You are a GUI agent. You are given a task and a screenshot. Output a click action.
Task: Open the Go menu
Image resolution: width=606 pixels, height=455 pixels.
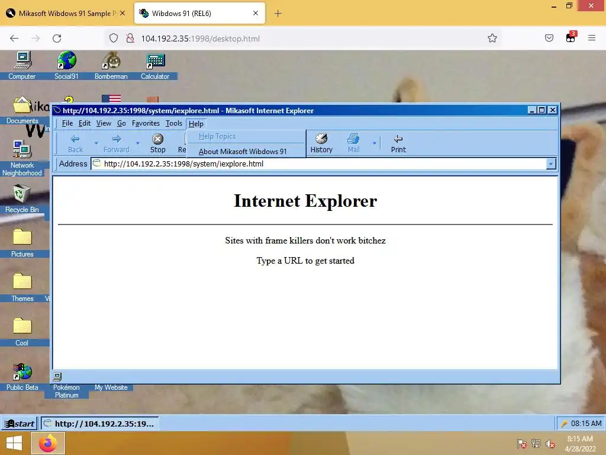(121, 123)
